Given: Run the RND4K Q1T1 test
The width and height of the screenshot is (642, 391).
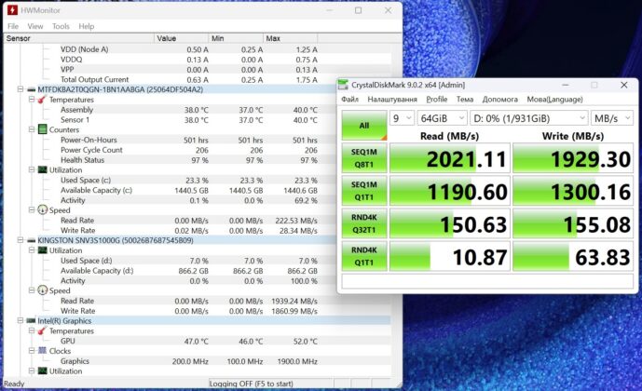Looking at the screenshot, I should [x=364, y=256].
